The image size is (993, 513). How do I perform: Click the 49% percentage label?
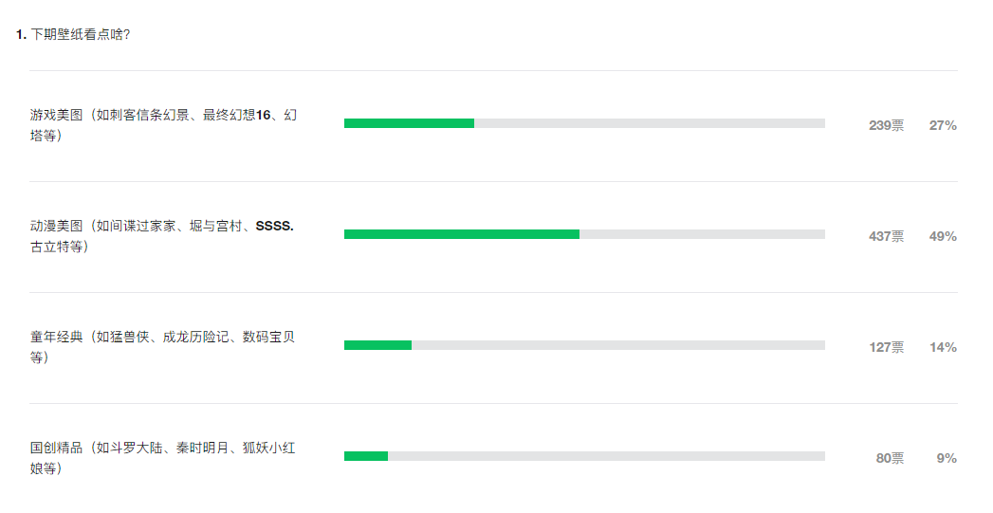(943, 236)
